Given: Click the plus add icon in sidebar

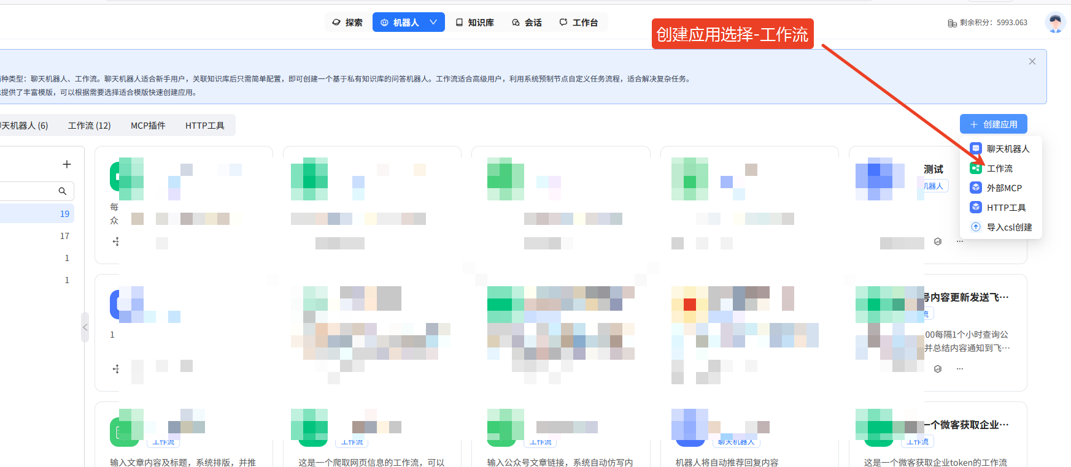Looking at the screenshot, I should pyautogui.click(x=67, y=164).
